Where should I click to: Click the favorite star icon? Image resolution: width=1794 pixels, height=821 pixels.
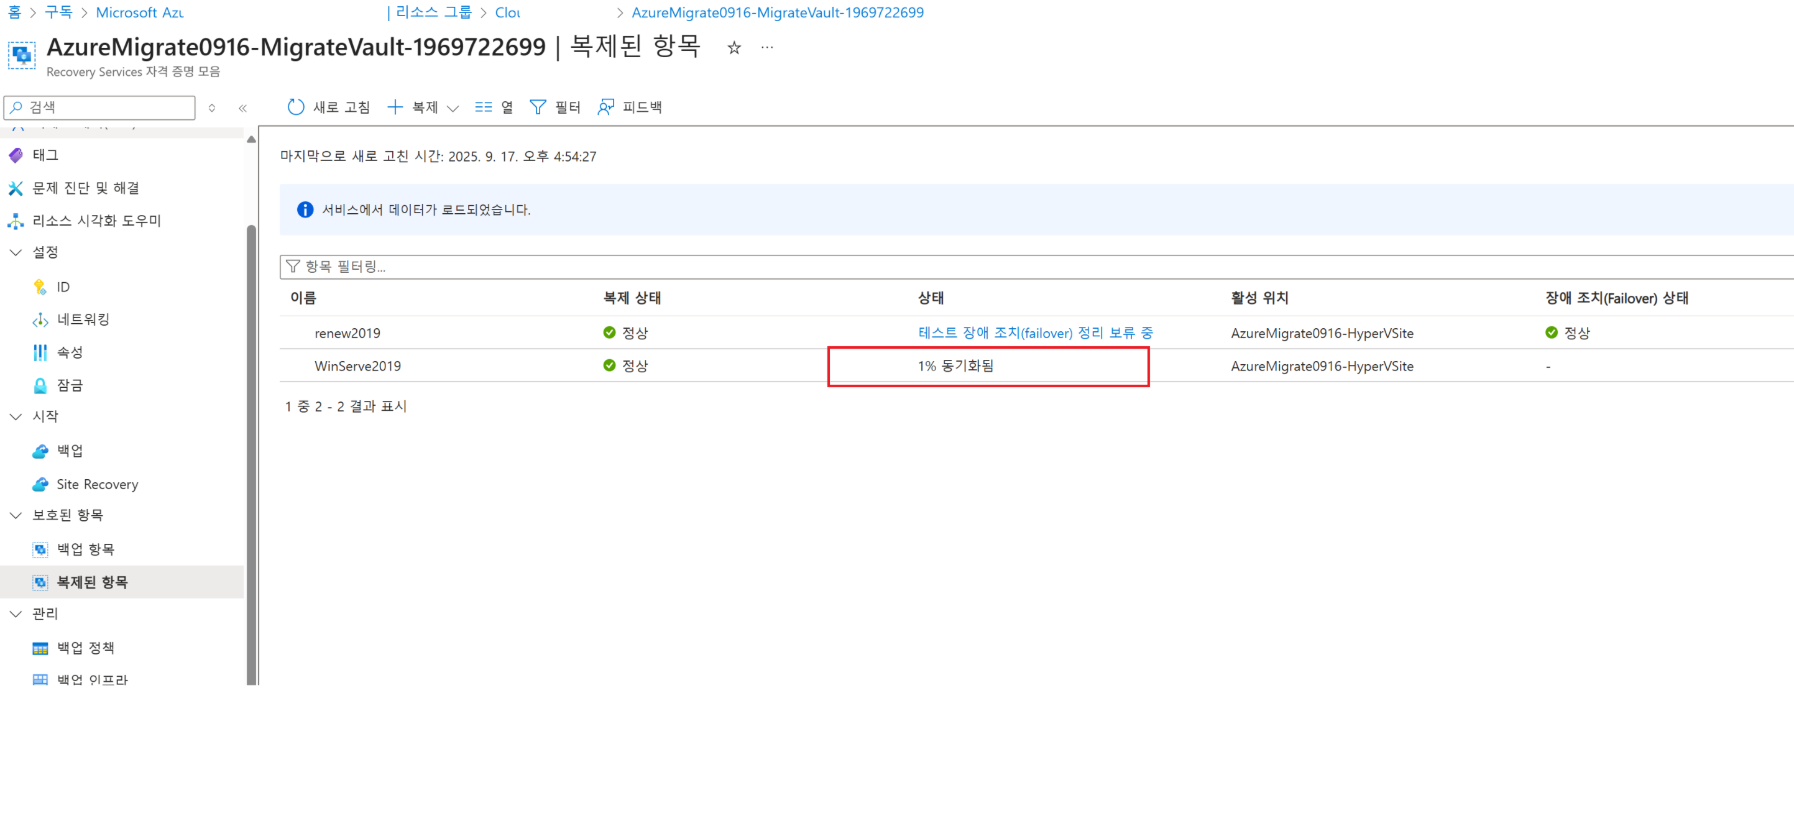point(734,47)
